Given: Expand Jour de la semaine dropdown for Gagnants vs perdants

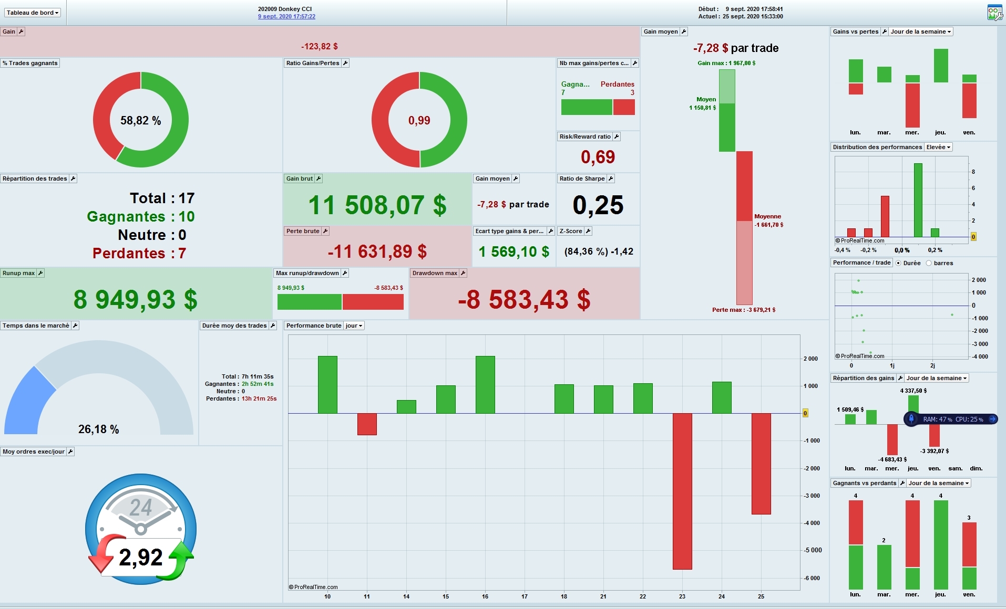Looking at the screenshot, I should 939,483.
